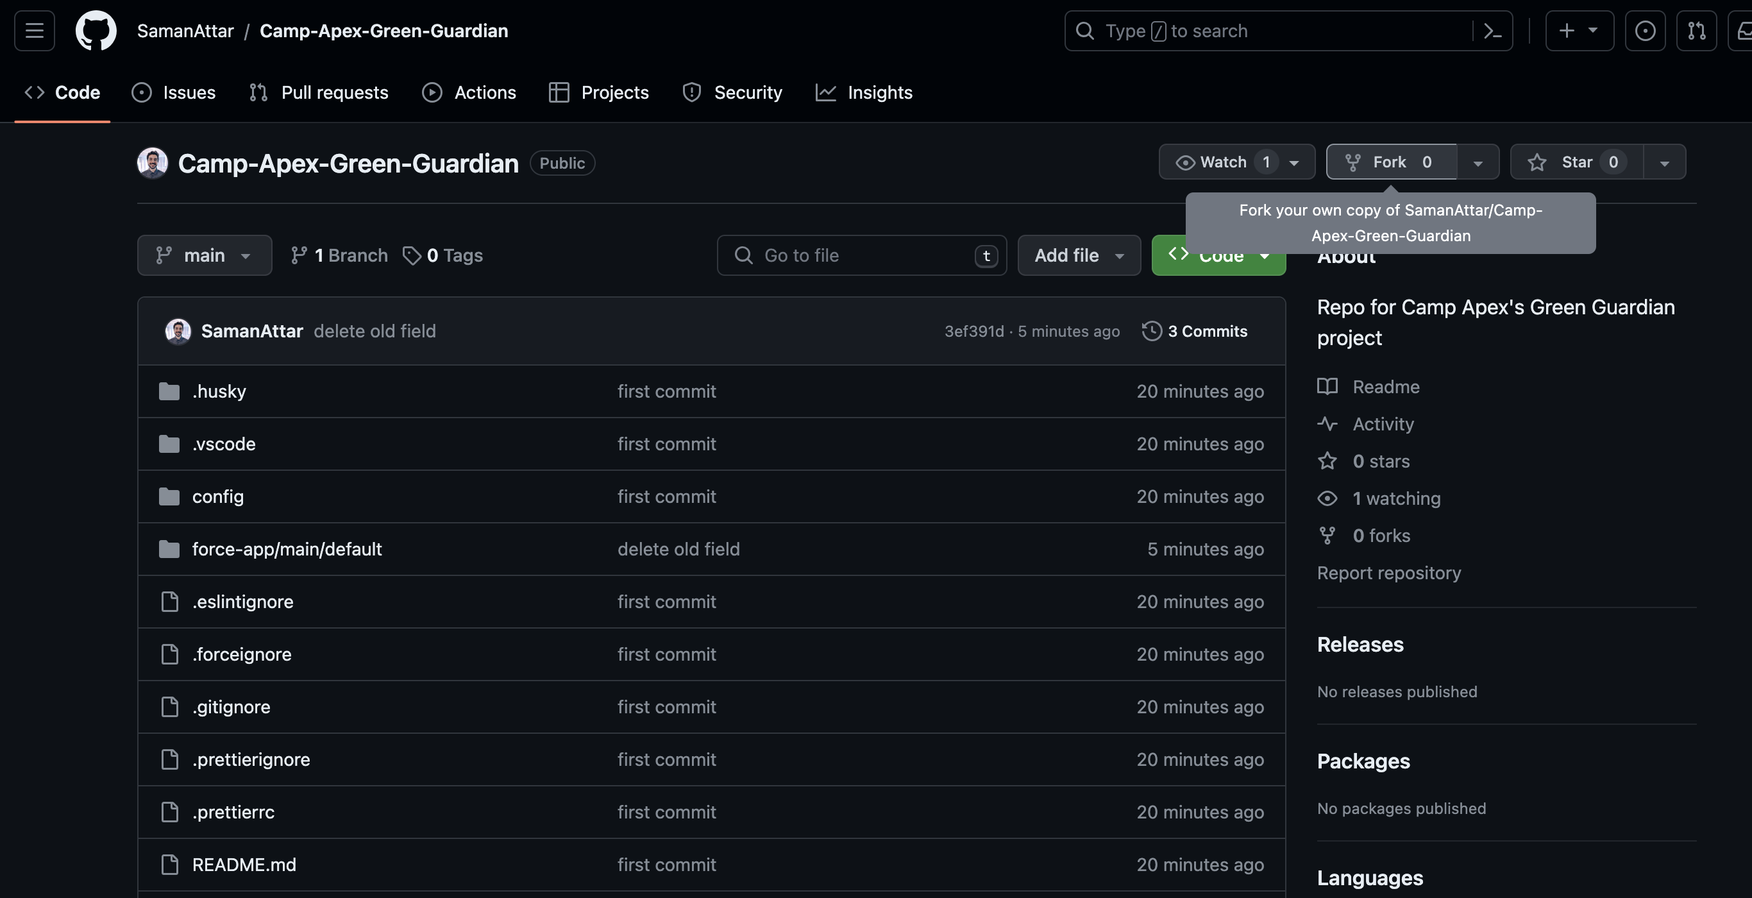Click the folder icon for .vscode
The width and height of the screenshot is (1752, 898).
click(169, 444)
